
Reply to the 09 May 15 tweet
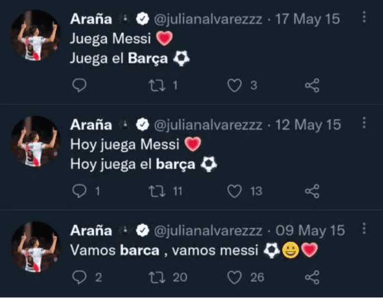pyautogui.click(x=80, y=277)
